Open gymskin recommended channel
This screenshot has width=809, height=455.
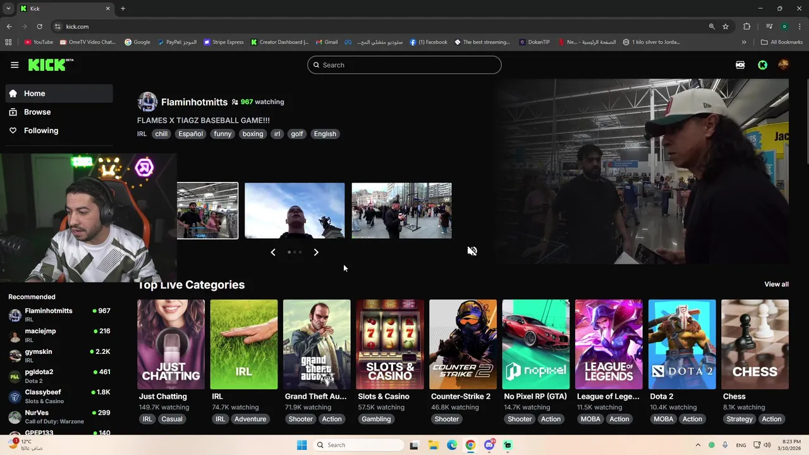[x=59, y=355]
